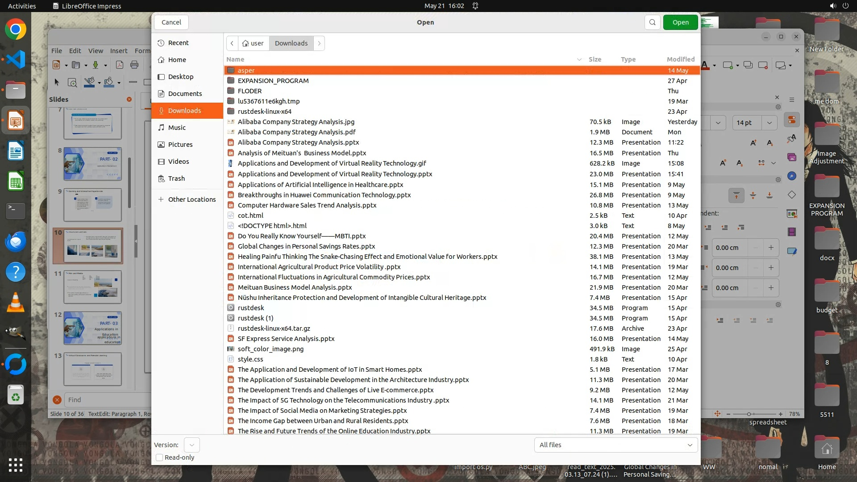Click the green Open button
This screenshot has height=482, width=857.
tap(680, 22)
